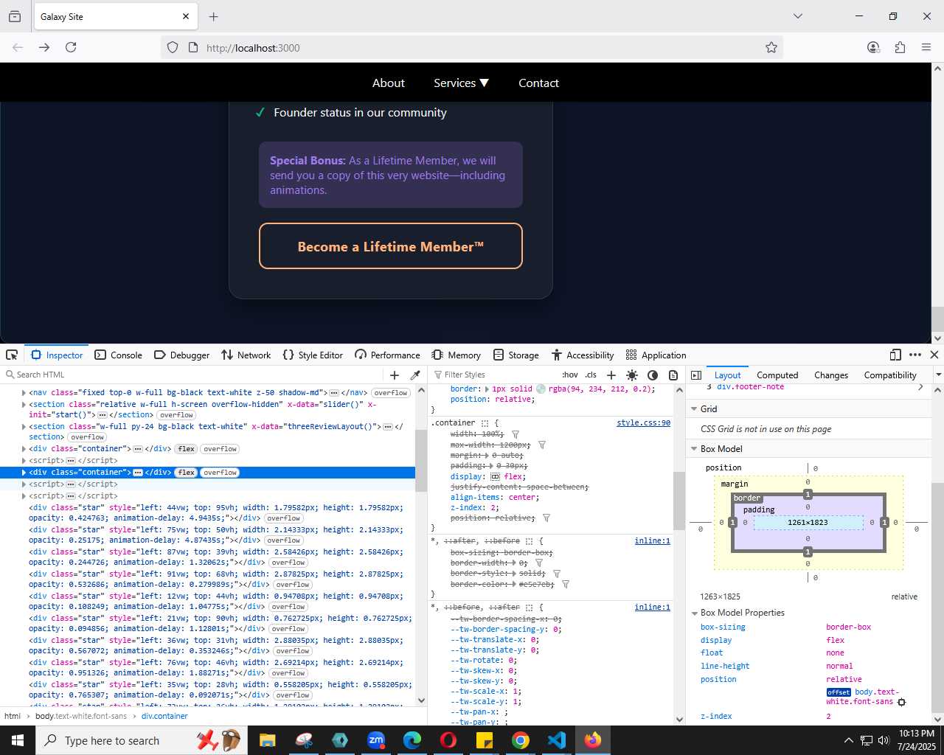The height and width of the screenshot is (755, 944).
Task: Expand the nav element node
Action: coord(24,393)
